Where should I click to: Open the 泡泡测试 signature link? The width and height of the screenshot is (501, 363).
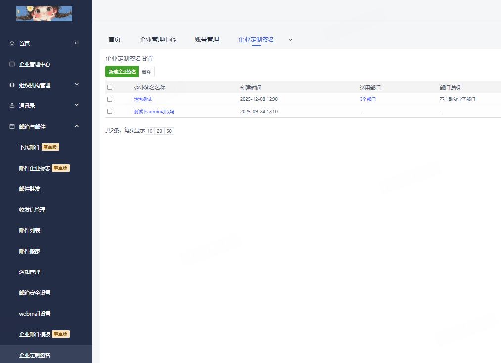click(143, 99)
